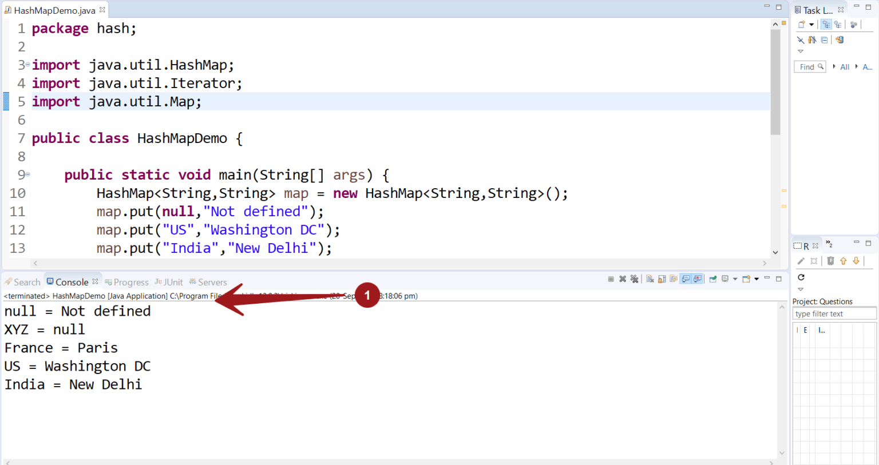
Task: Toggle Categorized presentation in Task List
Action: tap(826, 24)
